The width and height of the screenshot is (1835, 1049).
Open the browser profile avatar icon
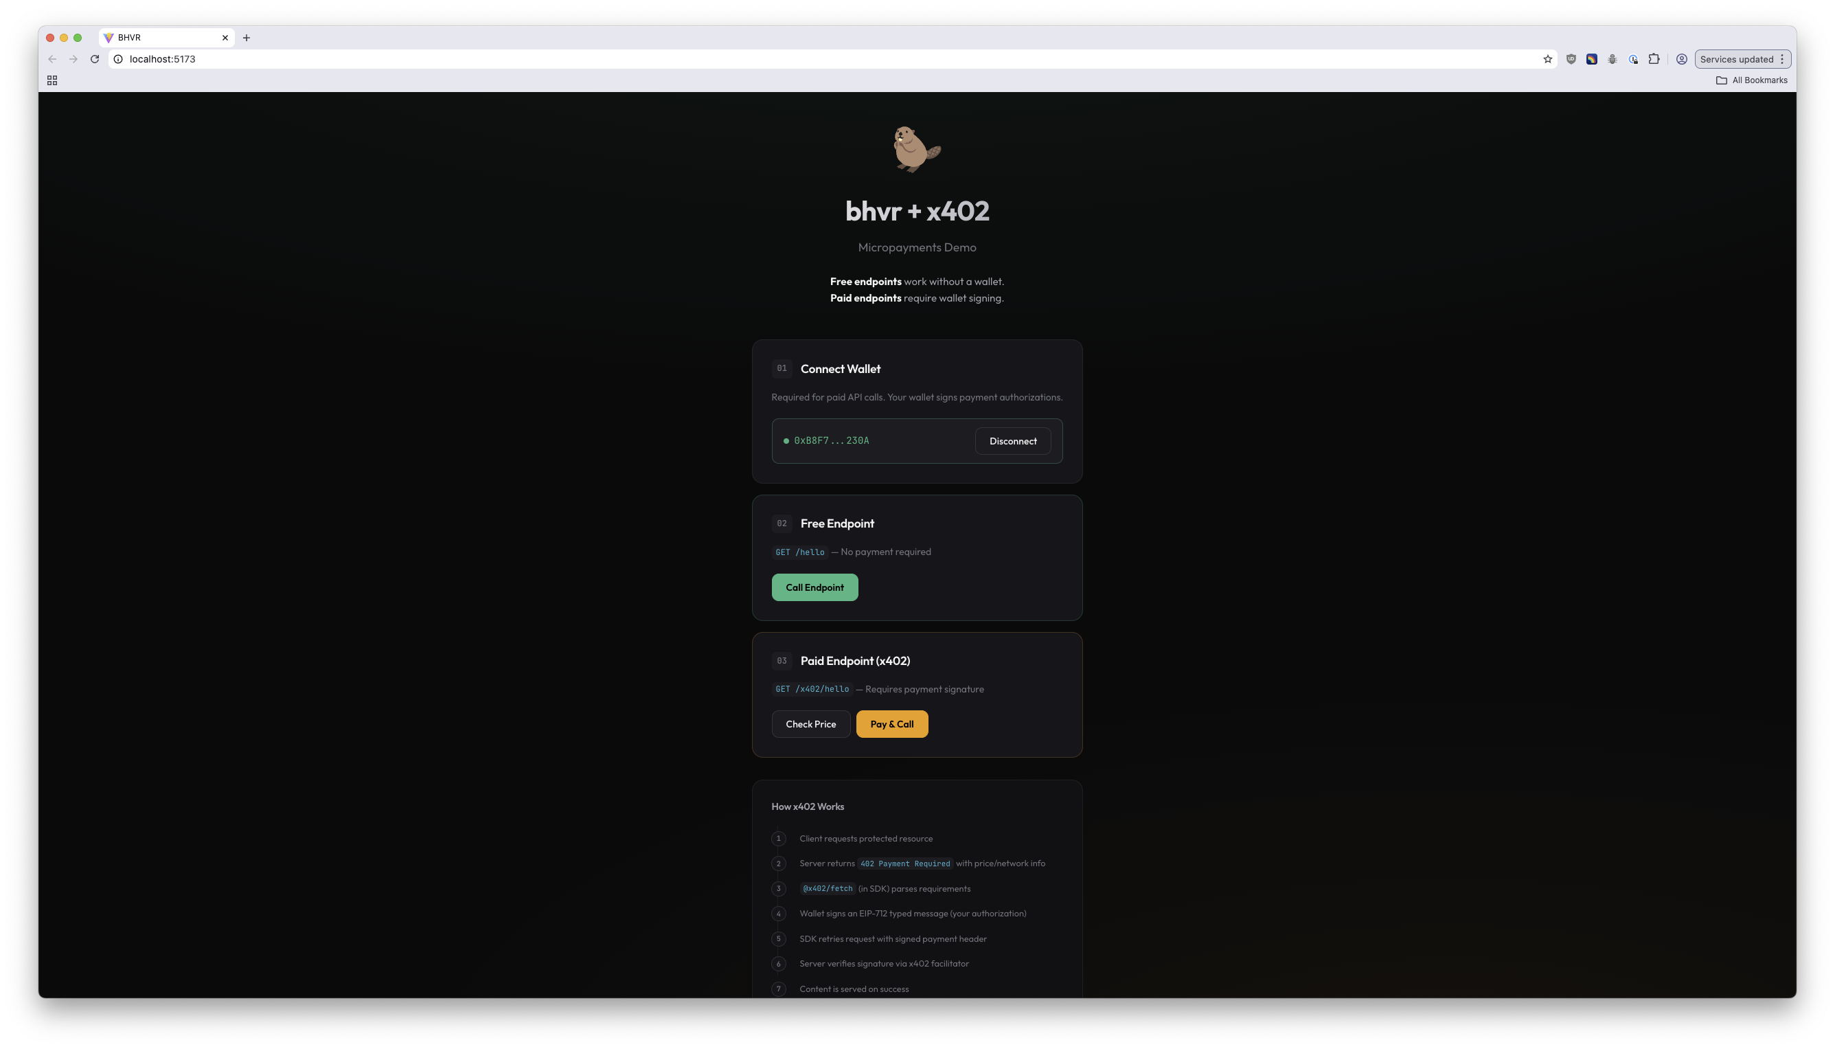1682,59
